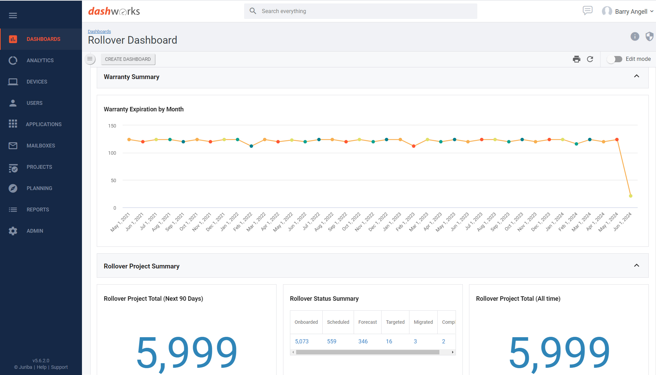This screenshot has height=375, width=656.
Task: Open dashboard details info icon
Action: click(x=635, y=36)
